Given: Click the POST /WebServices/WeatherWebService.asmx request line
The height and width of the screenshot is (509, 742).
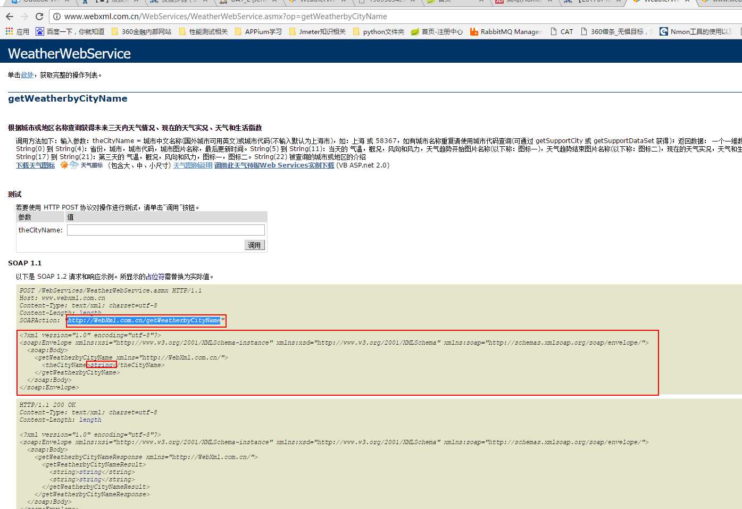Looking at the screenshot, I should pos(111,290).
